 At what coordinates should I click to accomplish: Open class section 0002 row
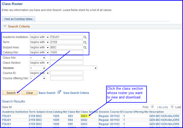tap(84, 120)
